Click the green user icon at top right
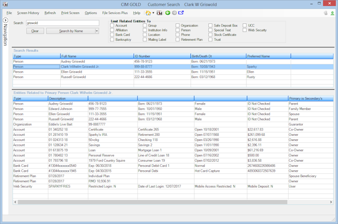Viewport: 338px width, 224px height. 333,13
